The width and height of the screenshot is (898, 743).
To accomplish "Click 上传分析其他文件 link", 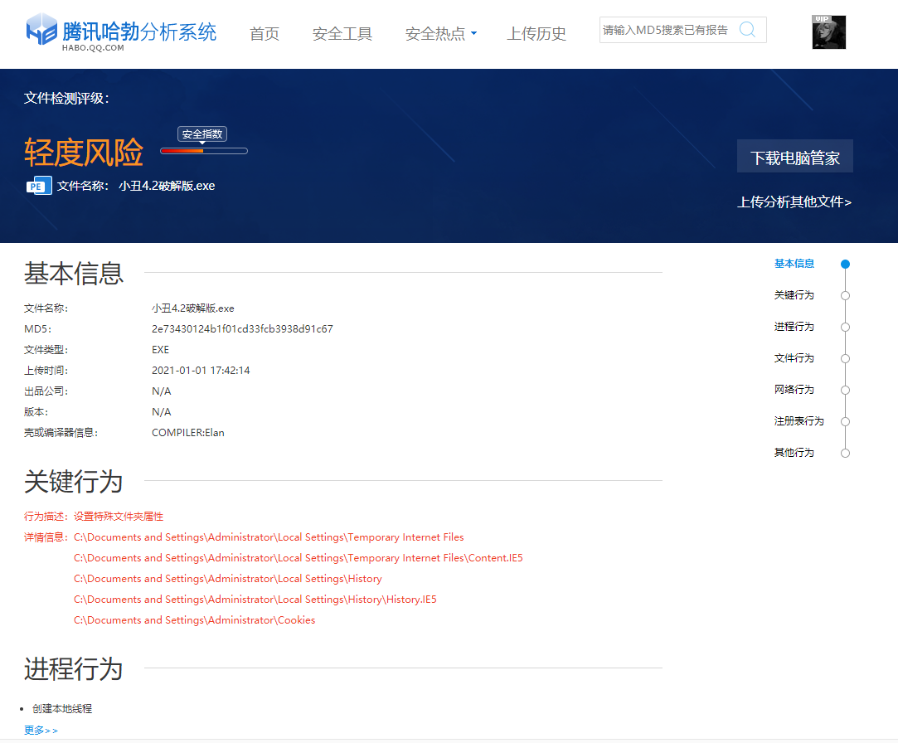I will [794, 202].
